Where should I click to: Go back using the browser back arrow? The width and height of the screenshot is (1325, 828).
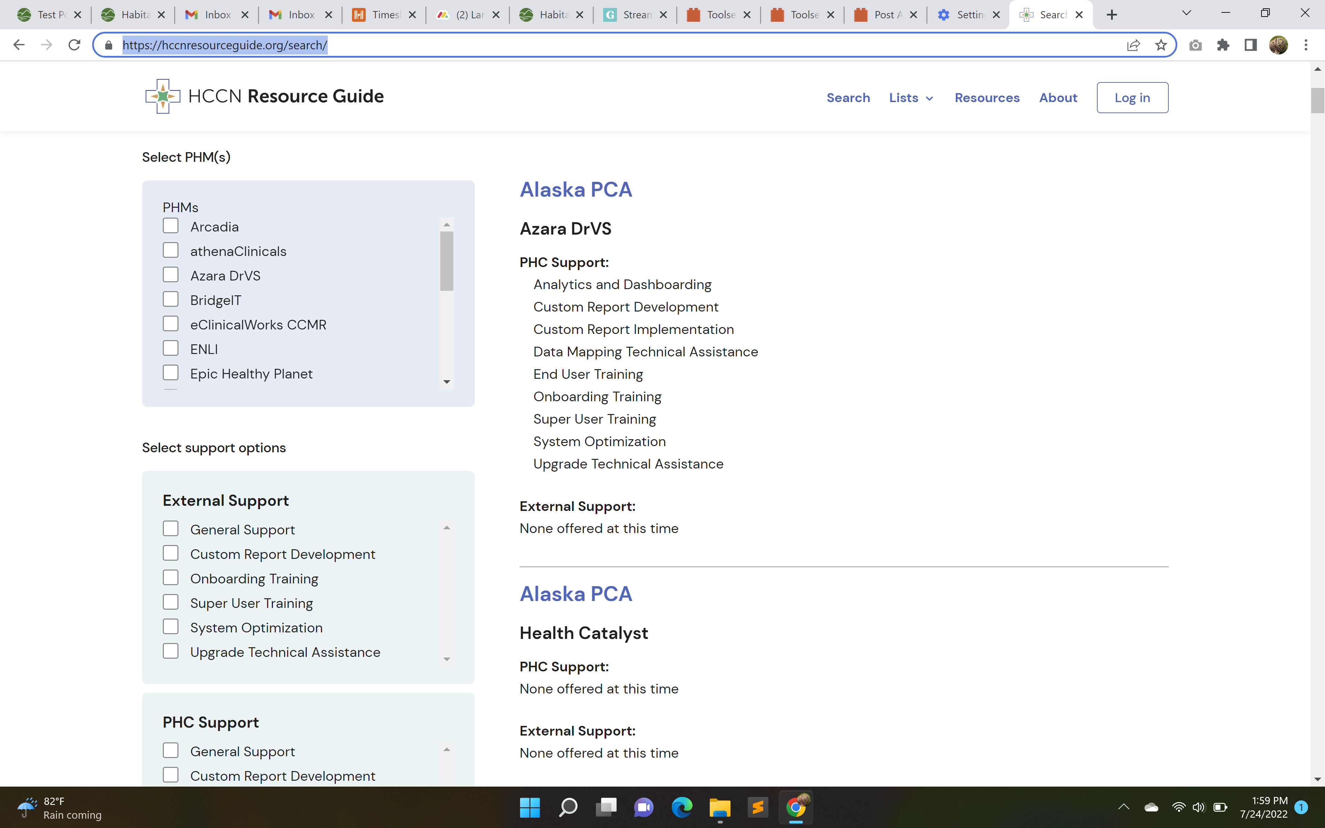(x=19, y=45)
